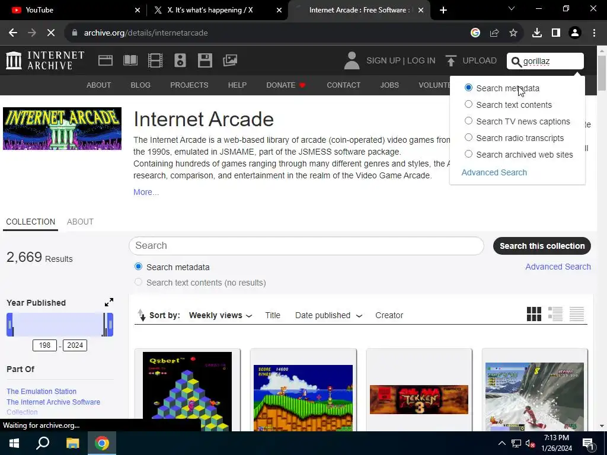The height and width of the screenshot is (455, 607).
Task: Switch to the ABOUT tab
Action: point(80,222)
